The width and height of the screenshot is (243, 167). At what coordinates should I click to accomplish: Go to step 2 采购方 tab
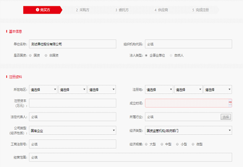84,10
